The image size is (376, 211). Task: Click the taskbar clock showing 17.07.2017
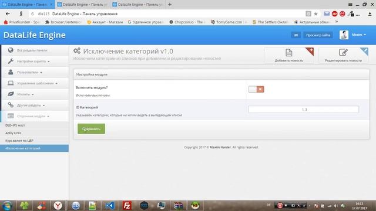(x=359, y=206)
